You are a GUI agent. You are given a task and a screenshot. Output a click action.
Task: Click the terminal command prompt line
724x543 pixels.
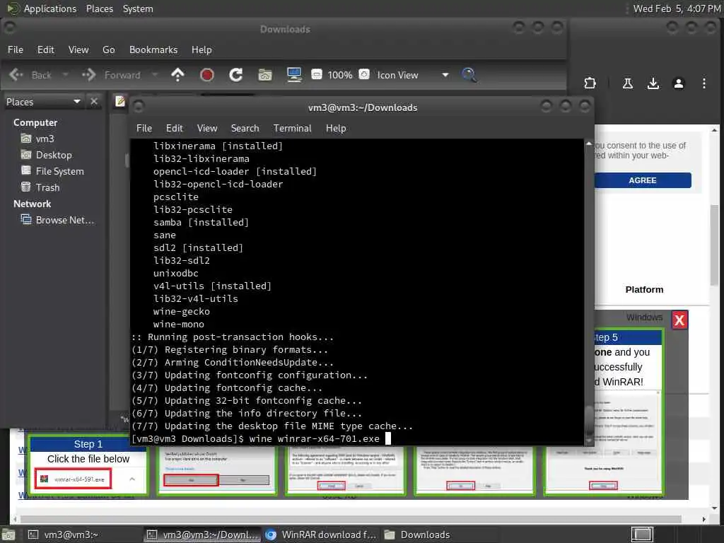click(261, 438)
